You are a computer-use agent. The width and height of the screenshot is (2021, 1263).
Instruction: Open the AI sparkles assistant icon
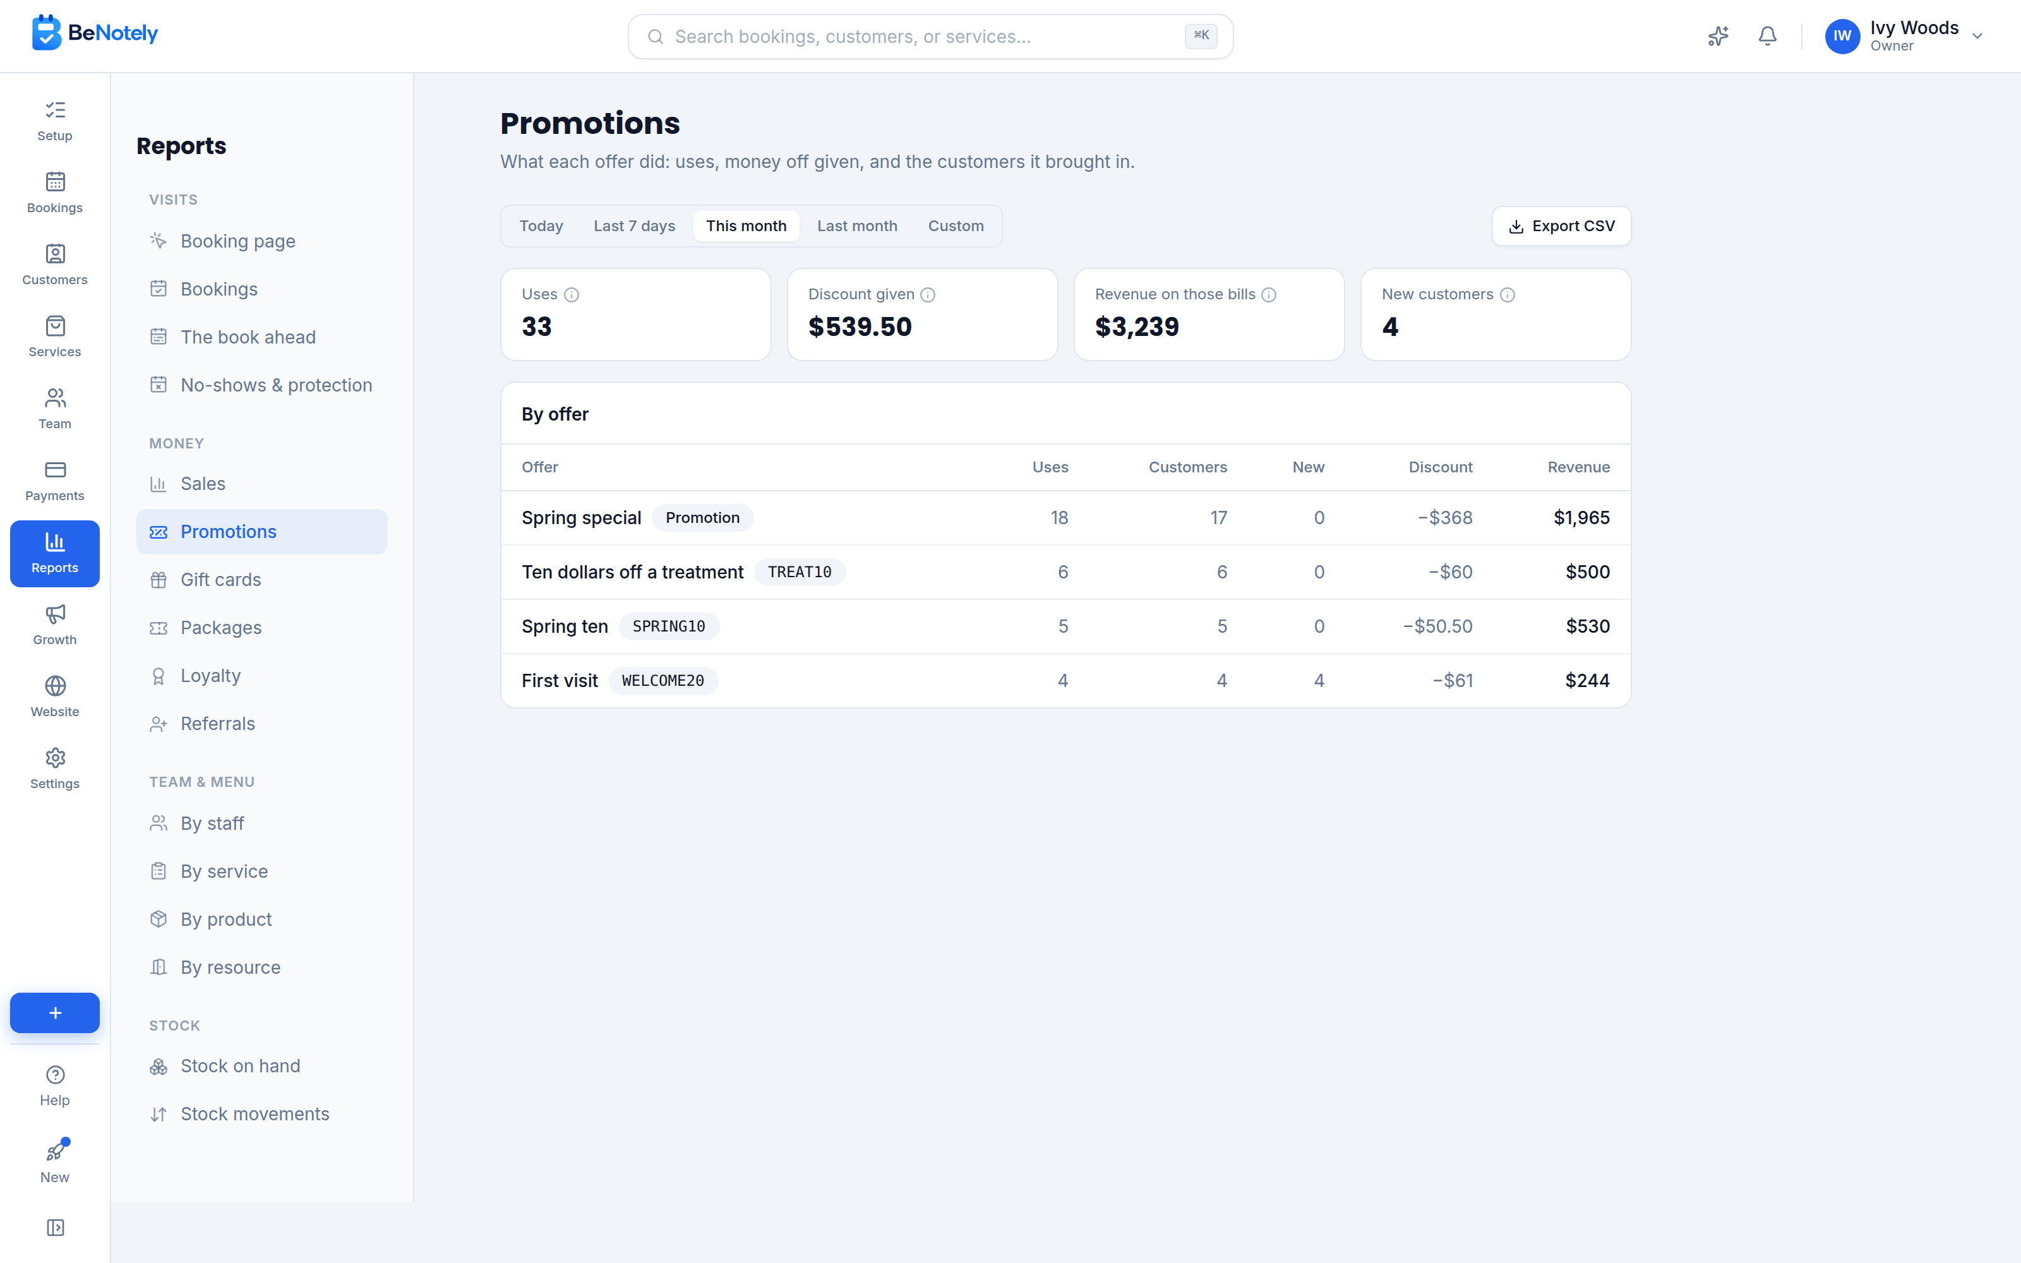pyautogui.click(x=1718, y=36)
